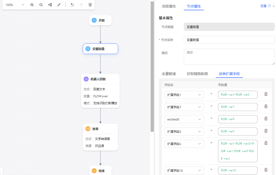Viewport: 276px width, 175px height.
Task: Expand the 变量 panel chevron
Action: [274, 6]
